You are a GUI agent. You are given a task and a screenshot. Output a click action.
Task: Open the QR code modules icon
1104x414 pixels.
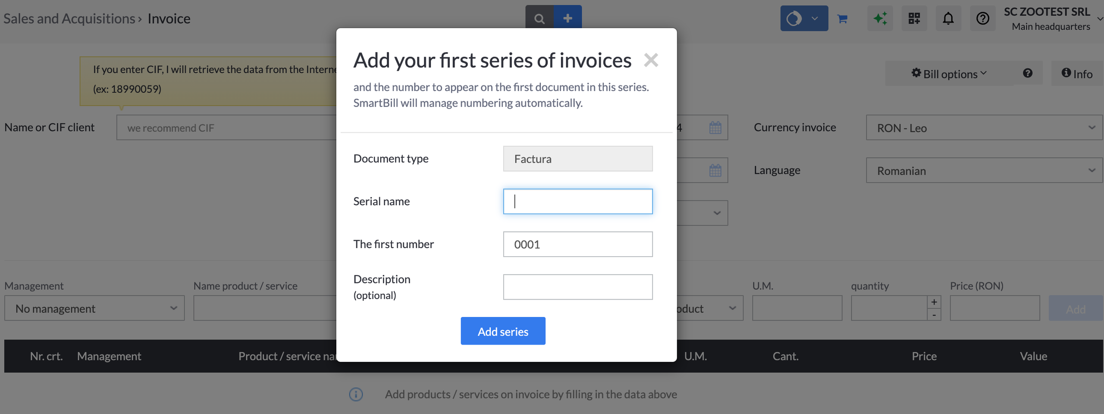click(914, 18)
